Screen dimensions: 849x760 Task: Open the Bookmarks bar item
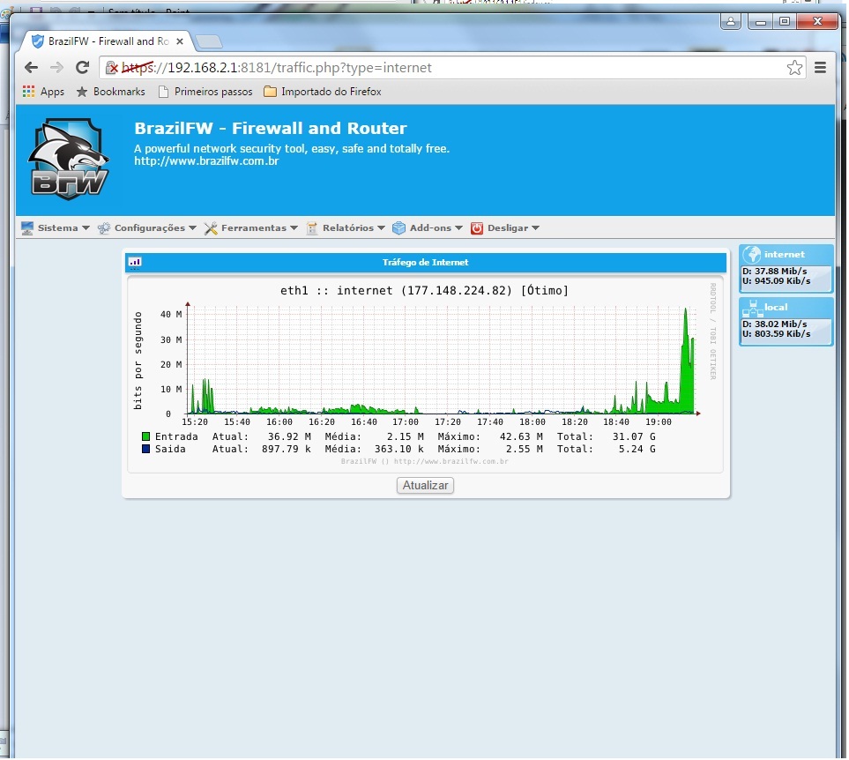point(111,92)
